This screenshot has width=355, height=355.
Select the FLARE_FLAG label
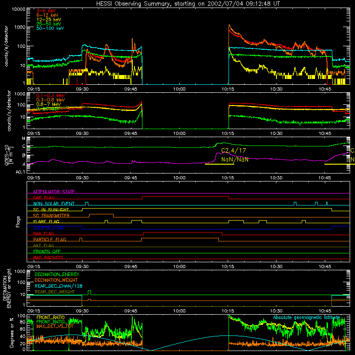point(46,221)
